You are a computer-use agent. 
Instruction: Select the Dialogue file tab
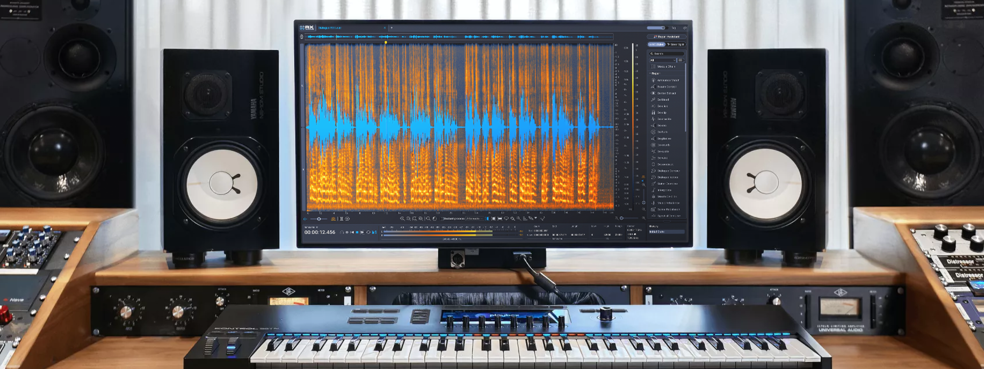pyautogui.click(x=330, y=28)
